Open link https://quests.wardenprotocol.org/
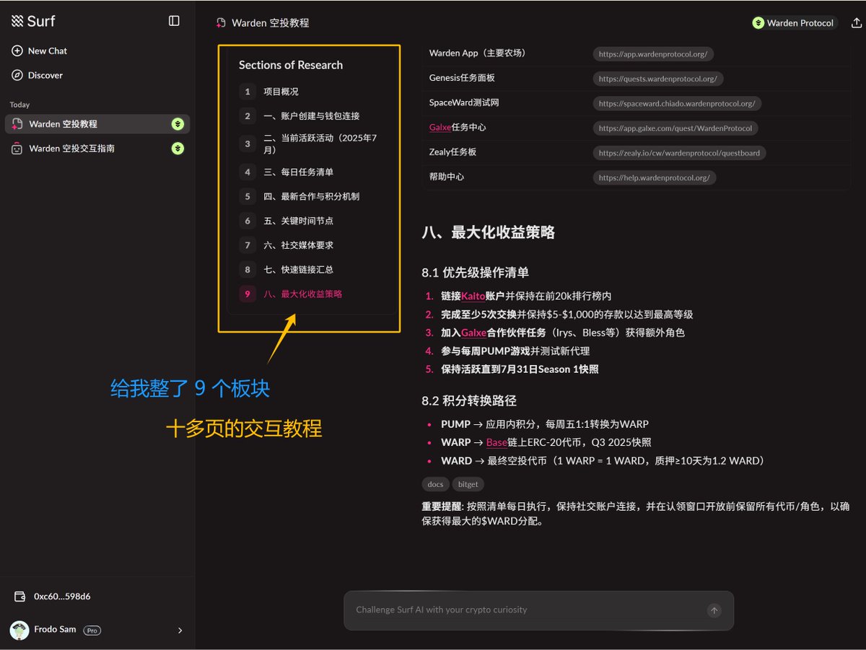This screenshot has width=866, height=650. tap(658, 79)
